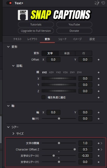Select 文字 transform mode

click(x=50, y=53)
